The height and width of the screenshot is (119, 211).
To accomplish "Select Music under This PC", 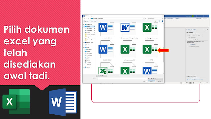I will coord(88,57).
